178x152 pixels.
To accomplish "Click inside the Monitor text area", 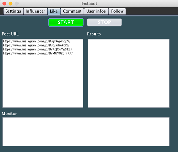I will (86, 131).
